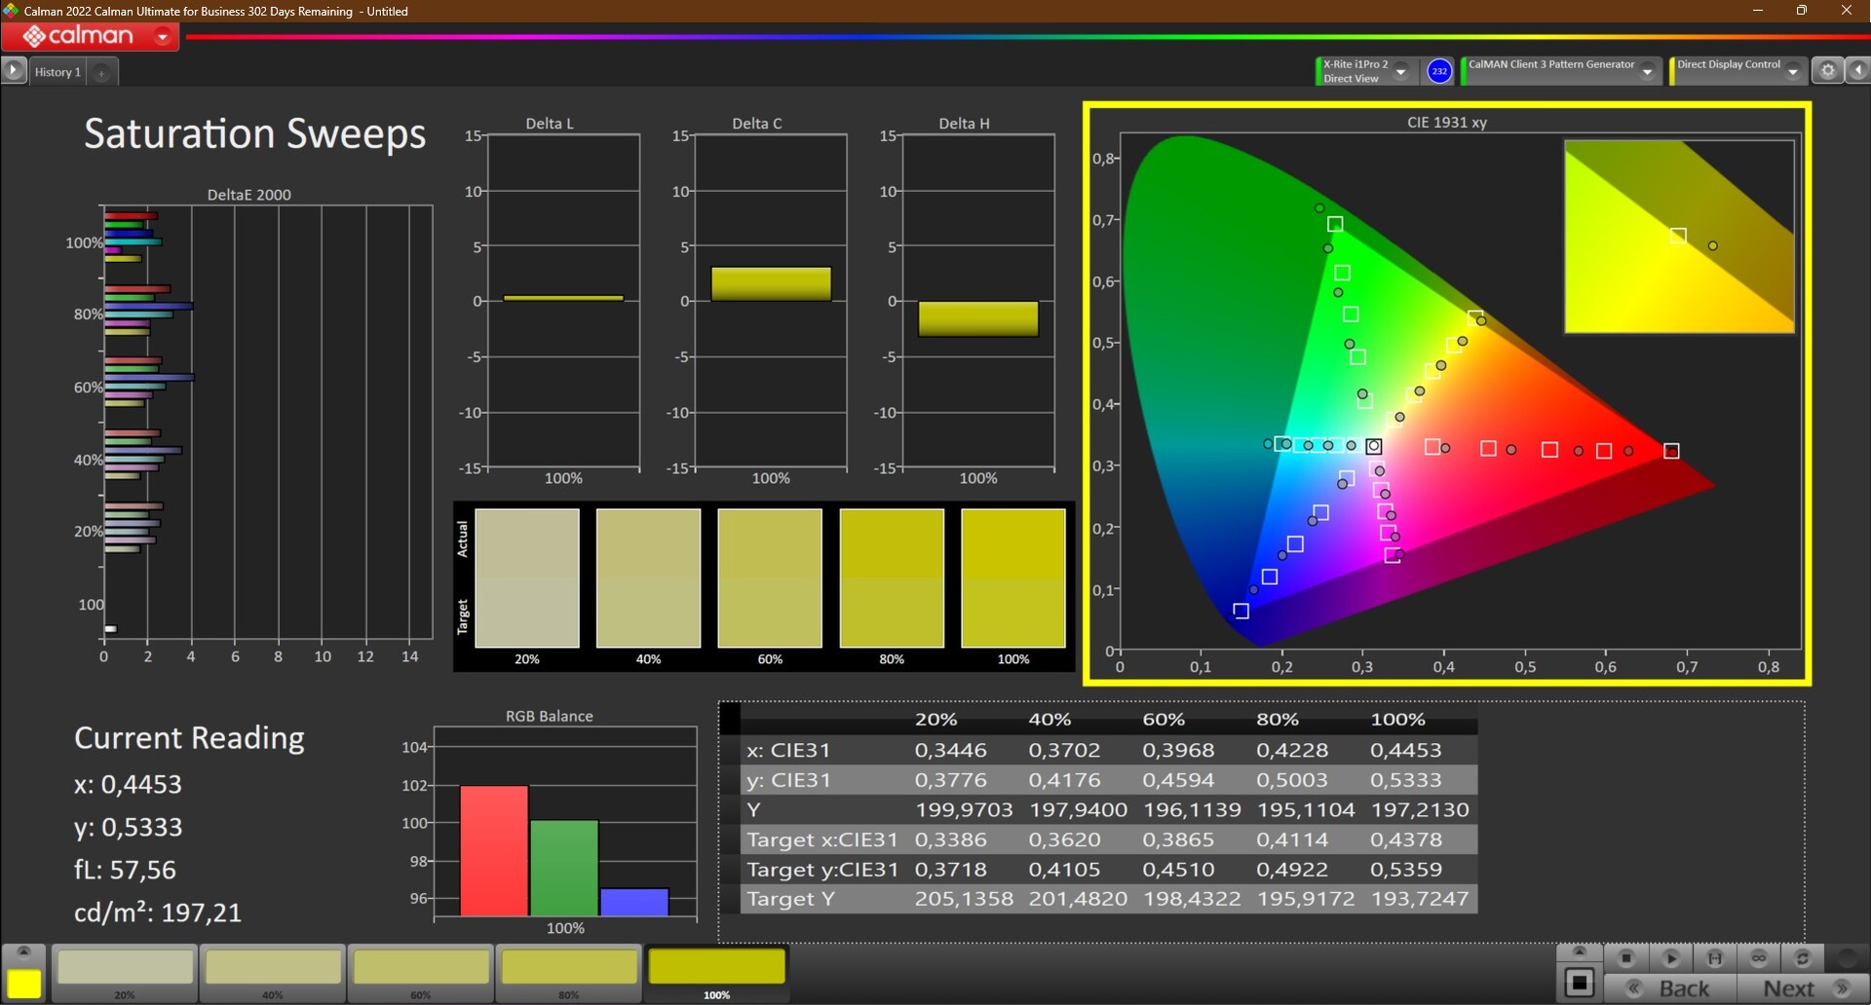The width and height of the screenshot is (1871, 1005).
Task: Click the 'Target x:CIE31' row label
Action: tap(821, 839)
